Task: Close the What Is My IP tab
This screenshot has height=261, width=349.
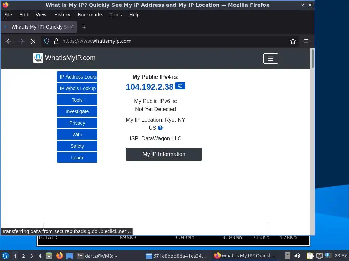Action: point(71,27)
